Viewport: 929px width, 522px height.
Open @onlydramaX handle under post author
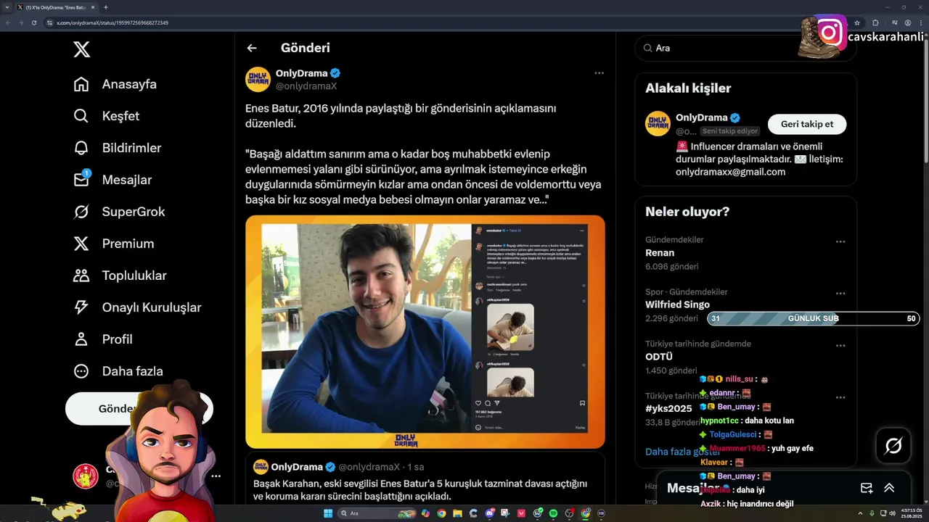(x=306, y=86)
